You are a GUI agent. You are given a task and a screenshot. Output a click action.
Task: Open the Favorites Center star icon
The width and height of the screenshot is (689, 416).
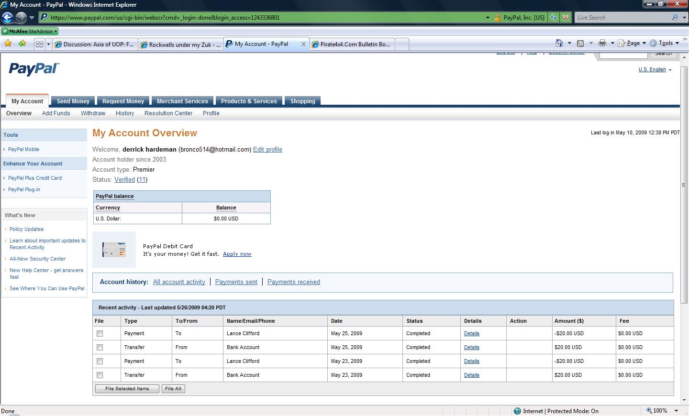click(x=8, y=44)
